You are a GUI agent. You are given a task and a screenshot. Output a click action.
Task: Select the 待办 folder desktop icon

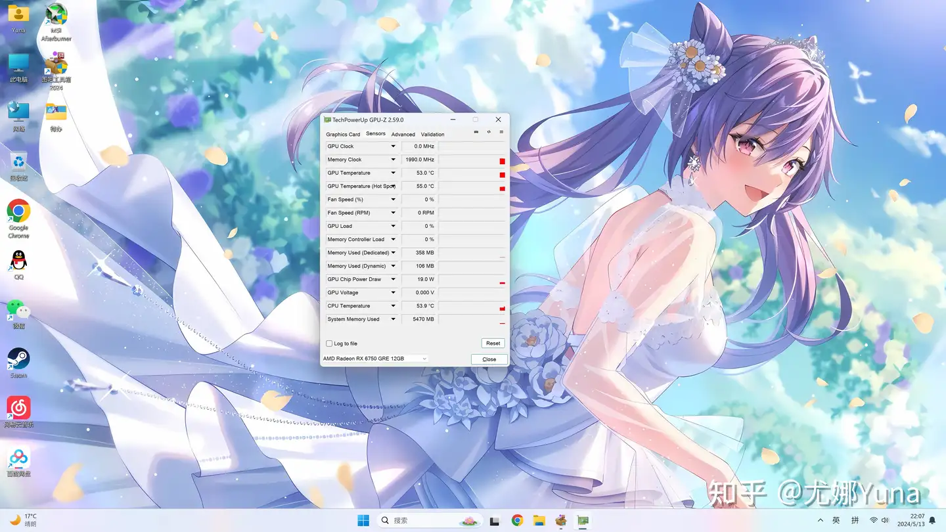56,117
